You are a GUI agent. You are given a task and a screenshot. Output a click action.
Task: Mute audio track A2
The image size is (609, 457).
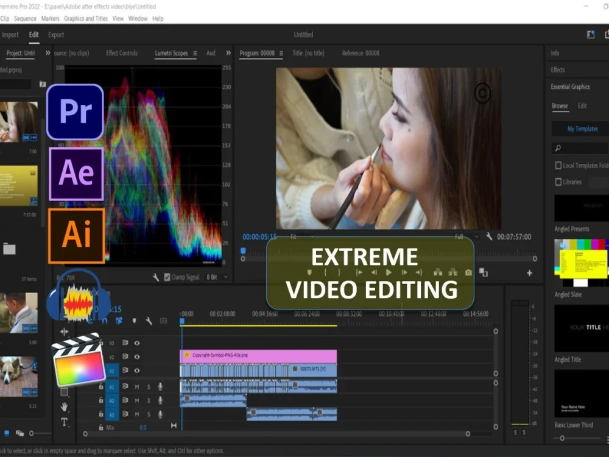click(x=136, y=400)
